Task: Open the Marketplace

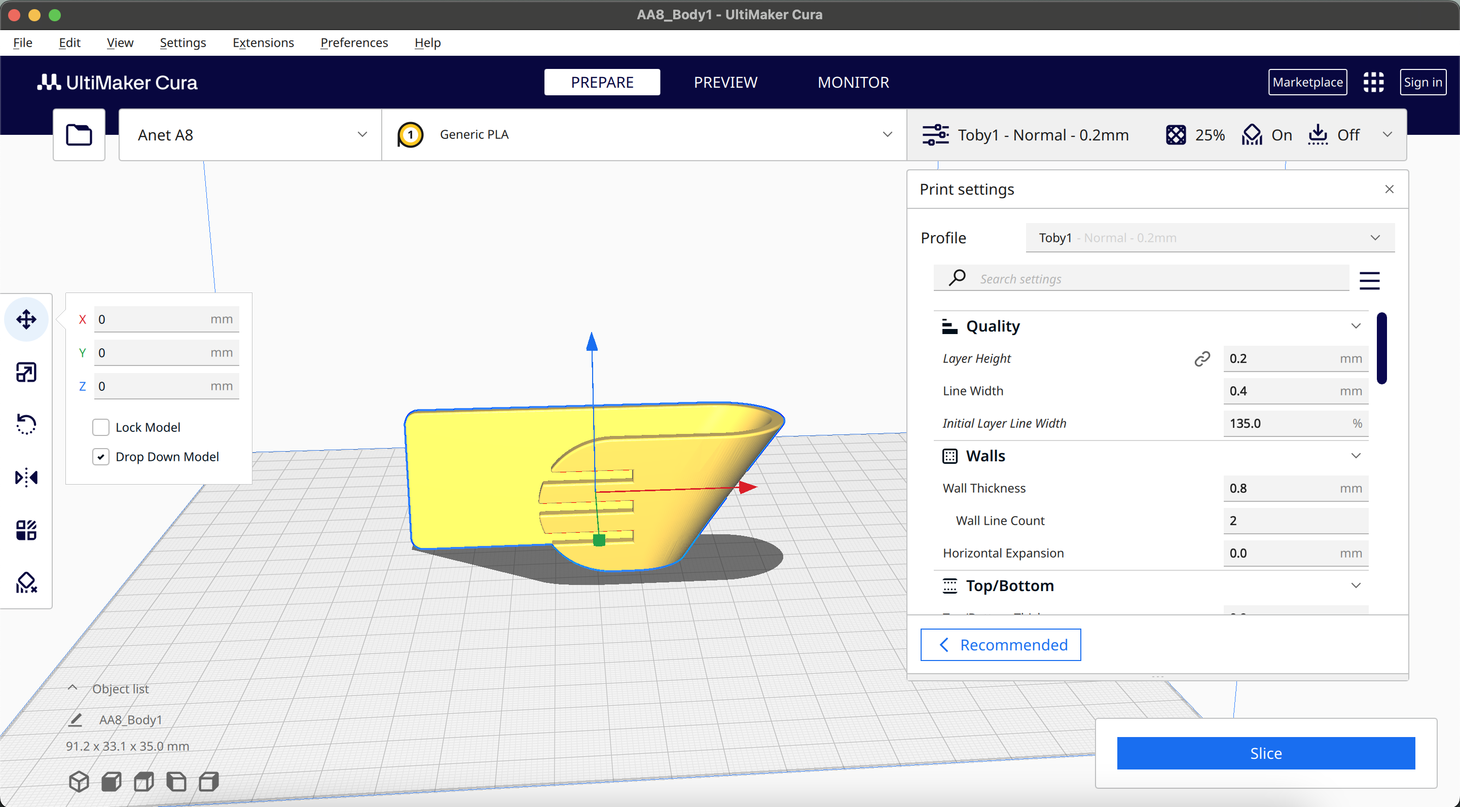Action: [x=1307, y=82]
